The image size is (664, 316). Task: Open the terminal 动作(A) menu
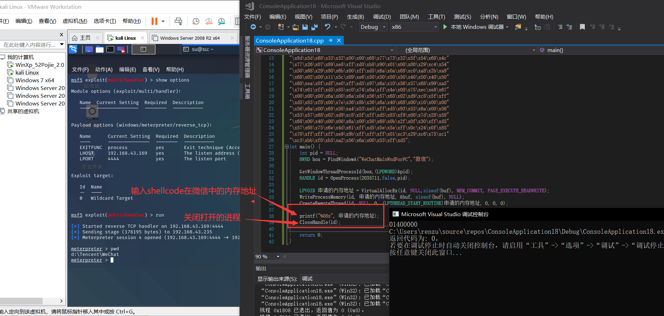click(104, 70)
